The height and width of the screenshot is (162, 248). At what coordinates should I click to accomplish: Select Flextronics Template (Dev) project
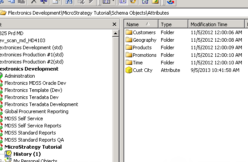(x=33, y=90)
